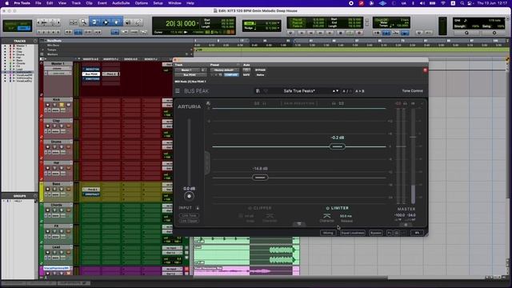Favorite the preset with the heart icon
Screen dimensions: 512x288
coord(266,91)
